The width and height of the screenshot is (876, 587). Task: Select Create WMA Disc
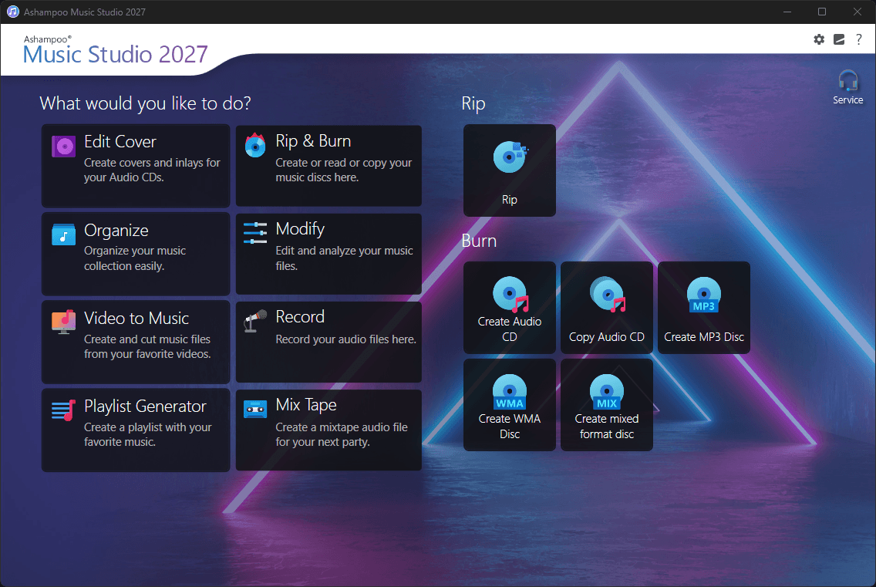tap(510, 405)
